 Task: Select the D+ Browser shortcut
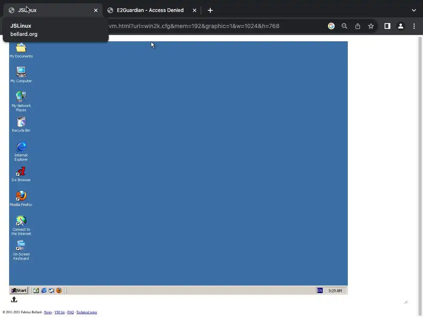click(21, 175)
